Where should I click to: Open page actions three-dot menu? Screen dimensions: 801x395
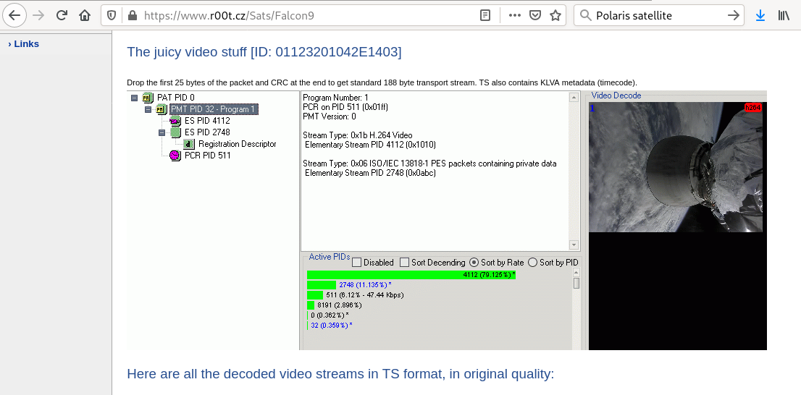(x=515, y=15)
